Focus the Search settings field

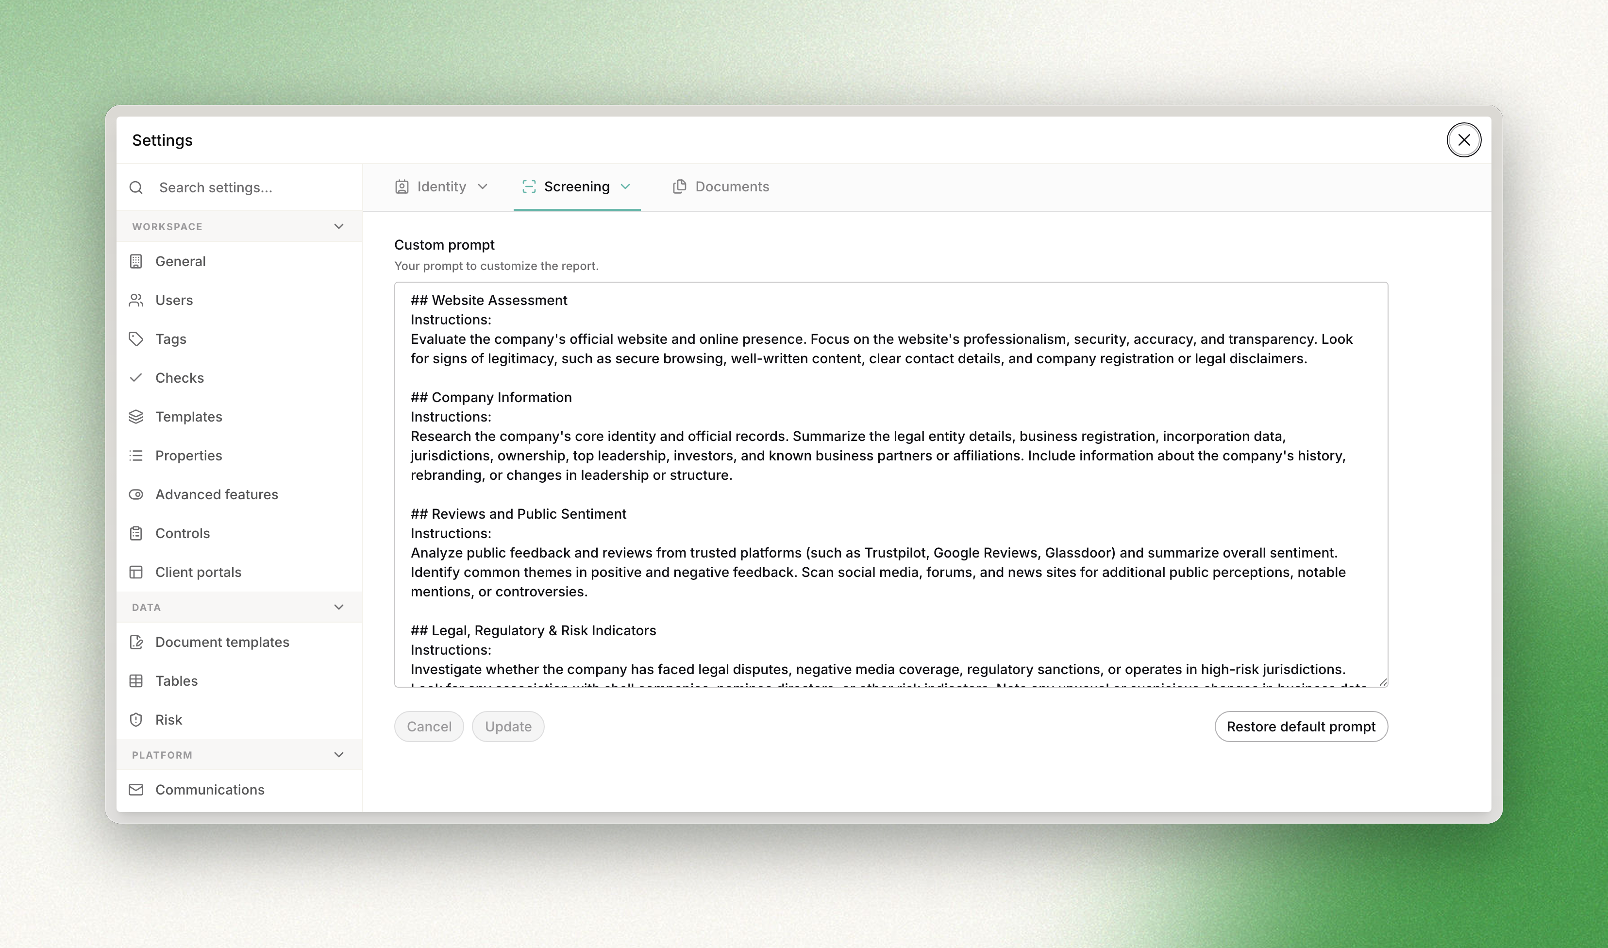coord(239,187)
